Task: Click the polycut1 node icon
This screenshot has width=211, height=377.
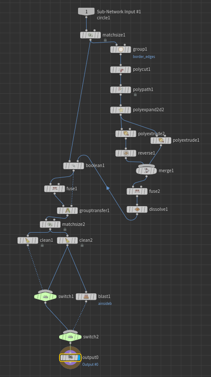Action: [121, 70]
